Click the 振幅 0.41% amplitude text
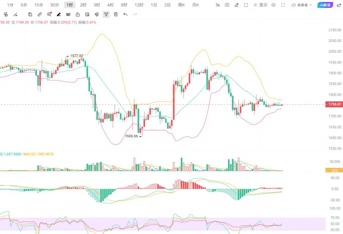This screenshot has width=343, height=234. [x=87, y=22]
